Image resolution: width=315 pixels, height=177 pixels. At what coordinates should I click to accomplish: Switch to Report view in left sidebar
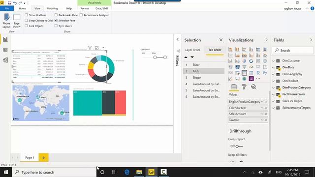coord(5,39)
